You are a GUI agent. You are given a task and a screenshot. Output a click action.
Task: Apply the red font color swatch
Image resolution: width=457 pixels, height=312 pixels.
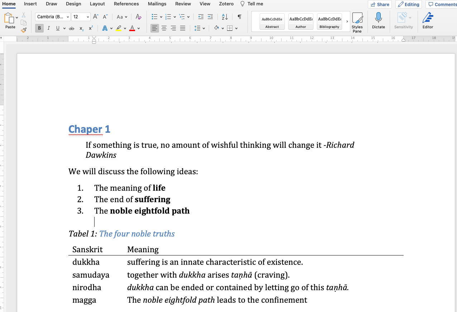pyautogui.click(x=132, y=28)
